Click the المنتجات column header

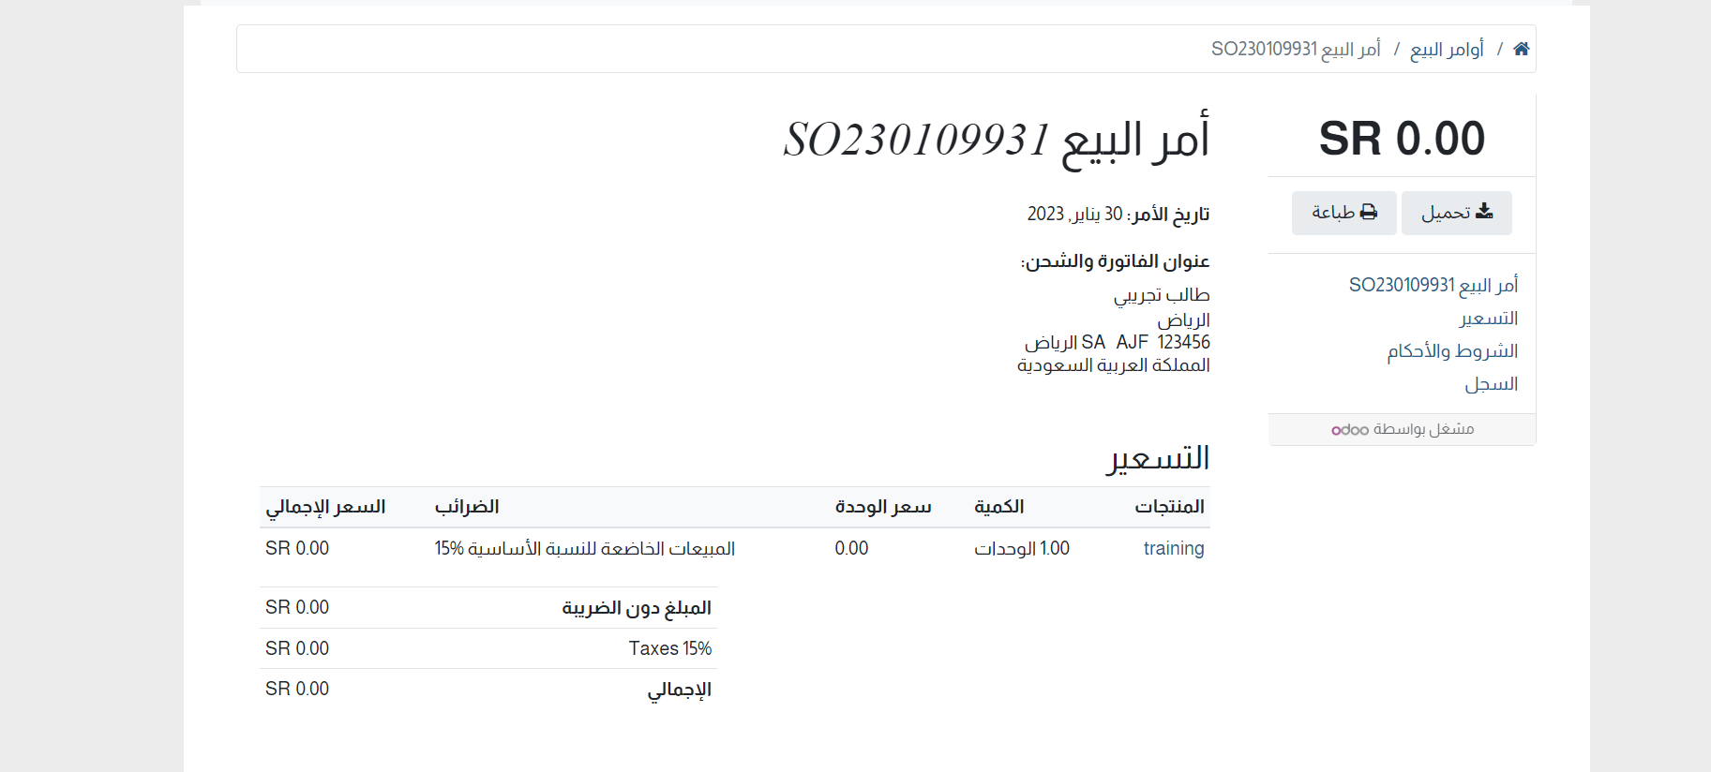point(1169,507)
